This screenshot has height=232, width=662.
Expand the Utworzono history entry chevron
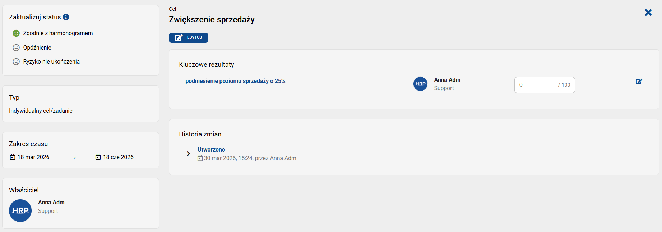click(x=188, y=154)
